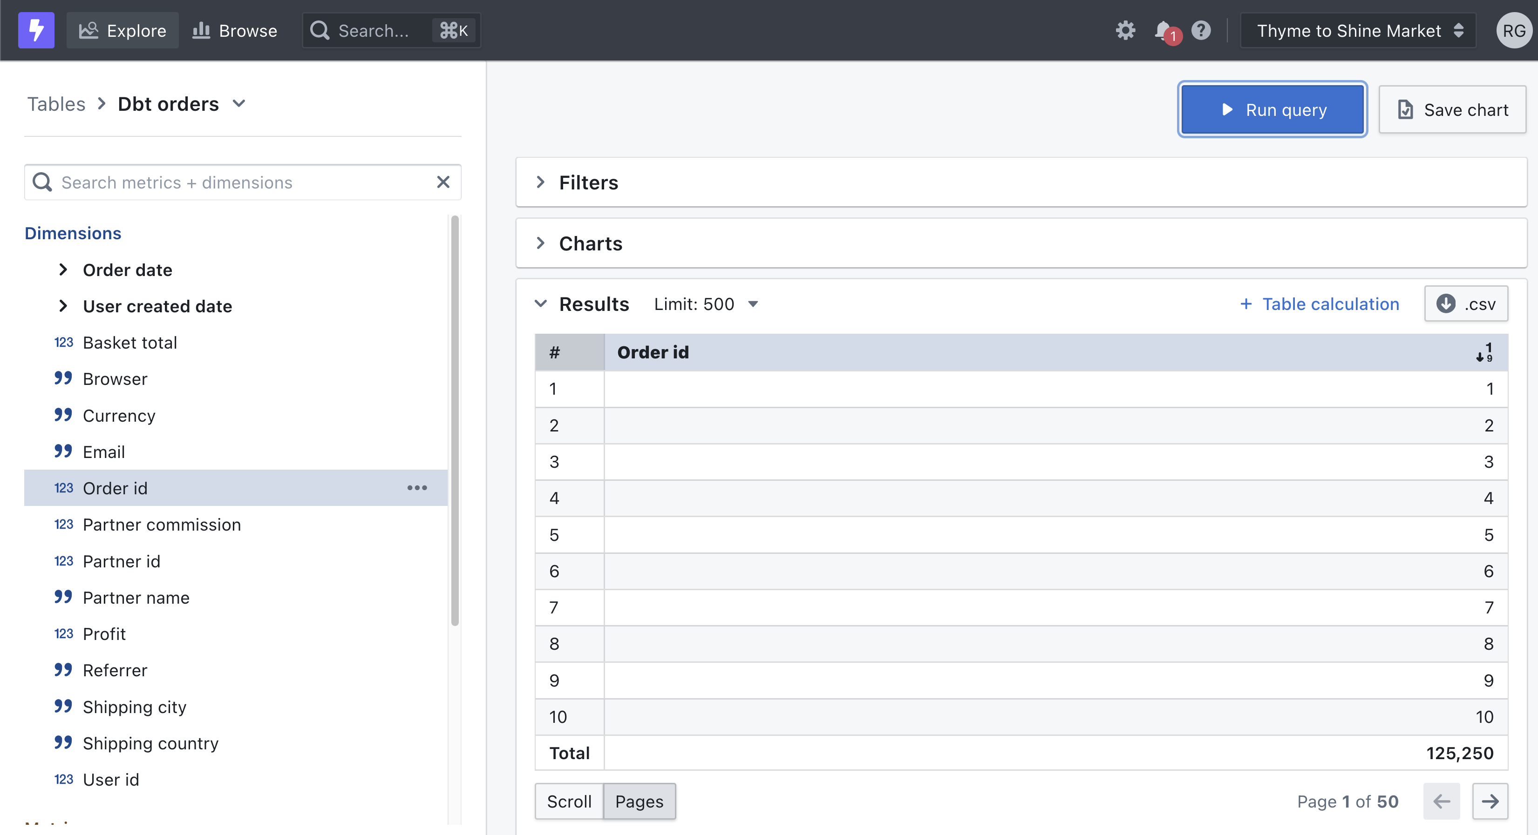
Task: Open the RG user avatar menu
Action: (x=1515, y=30)
